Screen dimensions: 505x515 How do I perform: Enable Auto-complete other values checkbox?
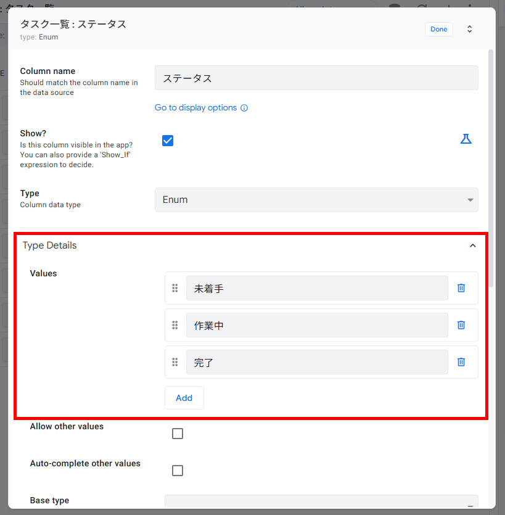point(178,471)
